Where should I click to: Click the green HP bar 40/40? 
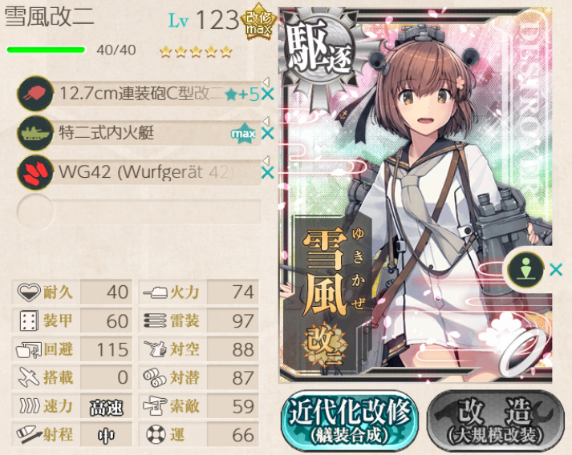pyautogui.click(x=46, y=50)
